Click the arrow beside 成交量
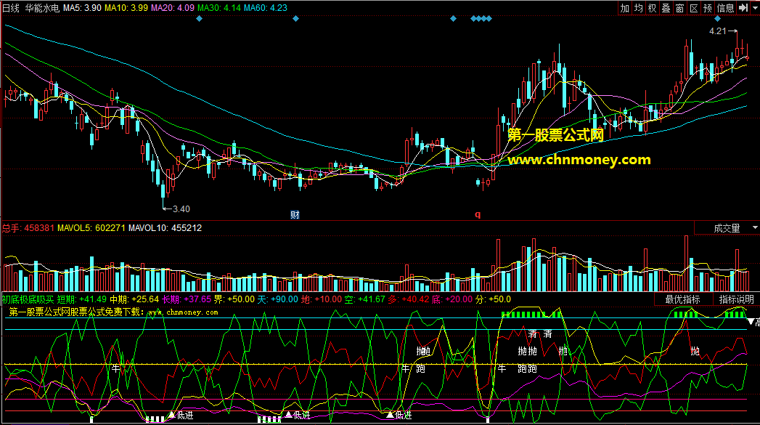 pyautogui.click(x=755, y=227)
